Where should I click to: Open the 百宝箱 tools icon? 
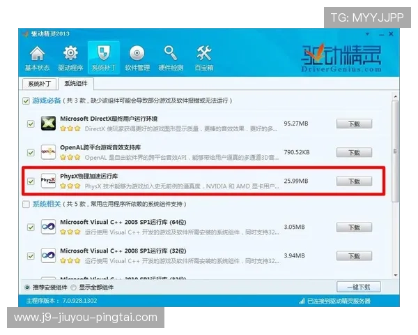coord(204,58)
